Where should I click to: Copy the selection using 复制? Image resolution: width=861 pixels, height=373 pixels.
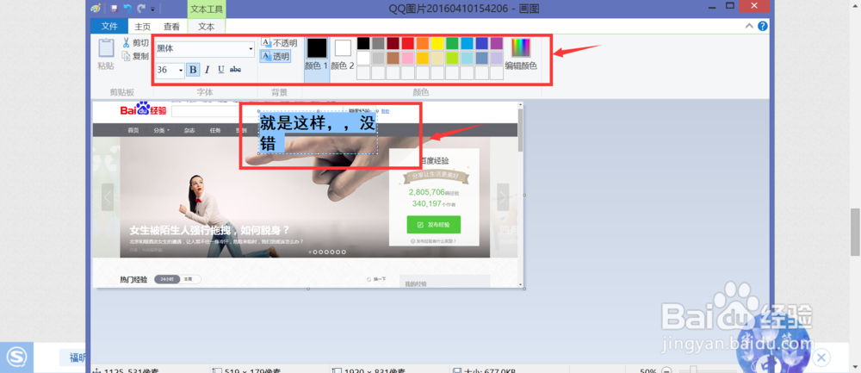(x=134, y=56)
